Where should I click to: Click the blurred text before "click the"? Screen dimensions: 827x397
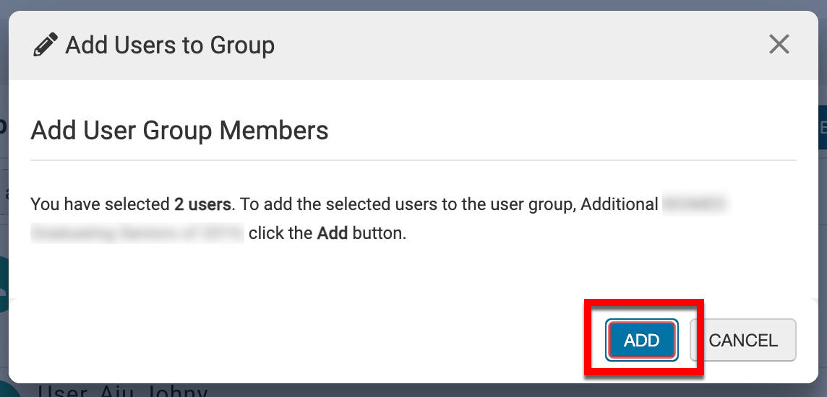137,234
